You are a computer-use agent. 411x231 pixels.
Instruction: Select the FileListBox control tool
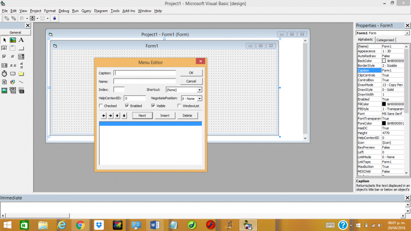click(x=5, y=82)
